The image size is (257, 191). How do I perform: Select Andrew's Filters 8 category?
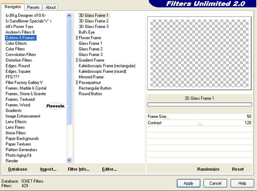pos(20,32)
